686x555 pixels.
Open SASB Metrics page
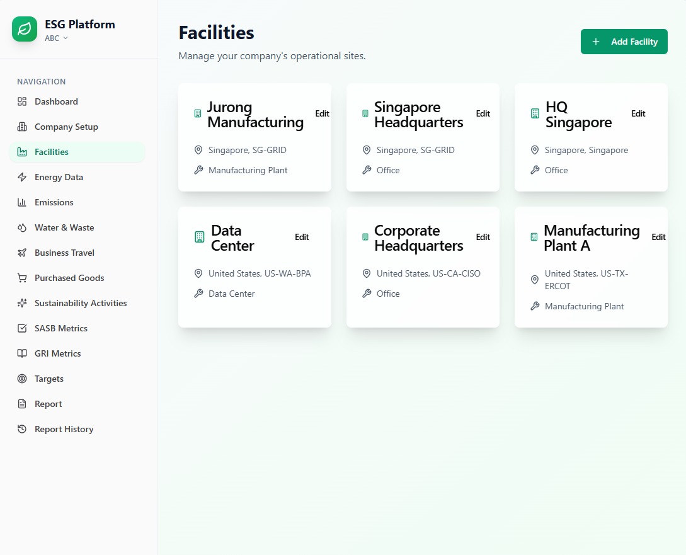click(x=60, y=328)
